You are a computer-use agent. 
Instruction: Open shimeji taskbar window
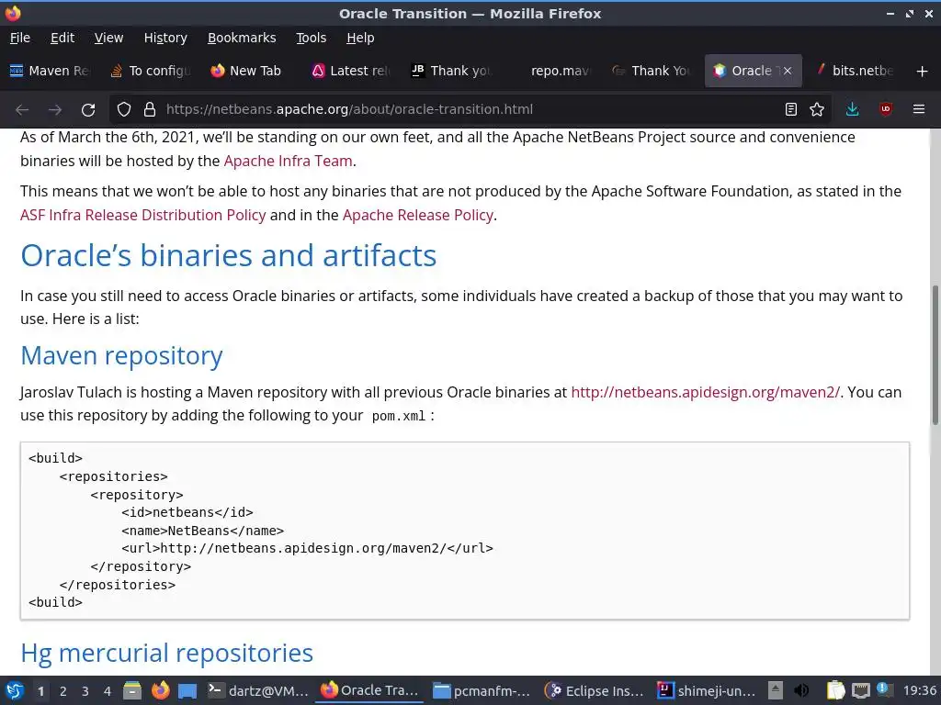[x=707, y=690]
